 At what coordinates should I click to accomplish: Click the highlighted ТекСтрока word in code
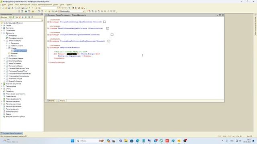point(71,54)
